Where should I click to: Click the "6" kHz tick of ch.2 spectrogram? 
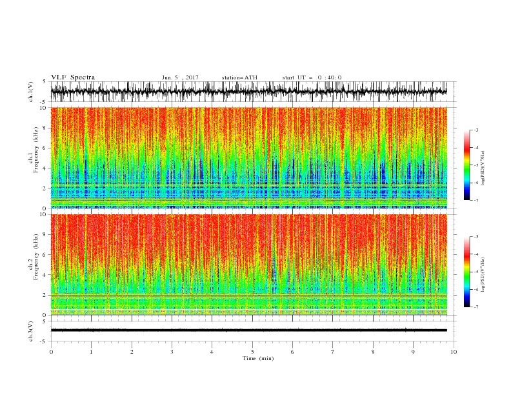[x=45, y=254]
